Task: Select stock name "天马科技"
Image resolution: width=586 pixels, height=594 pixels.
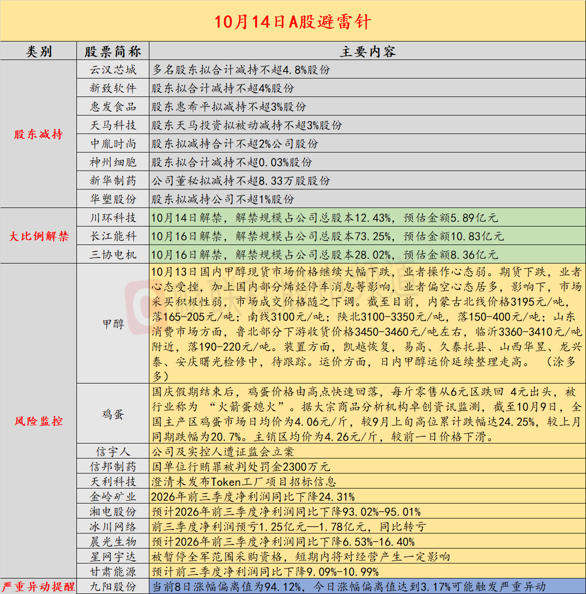Action: 113,125
